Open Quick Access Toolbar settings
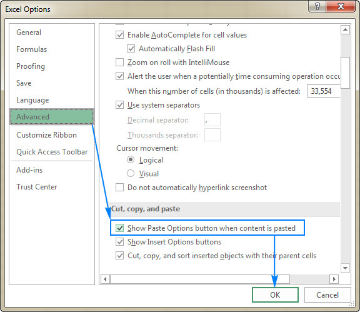The image size is (360, 312). coord(52,152)
